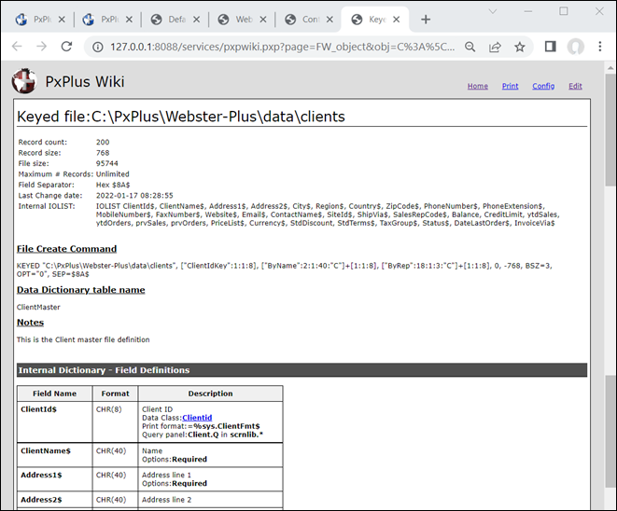View site information icon in address bar

coord(98,48)
